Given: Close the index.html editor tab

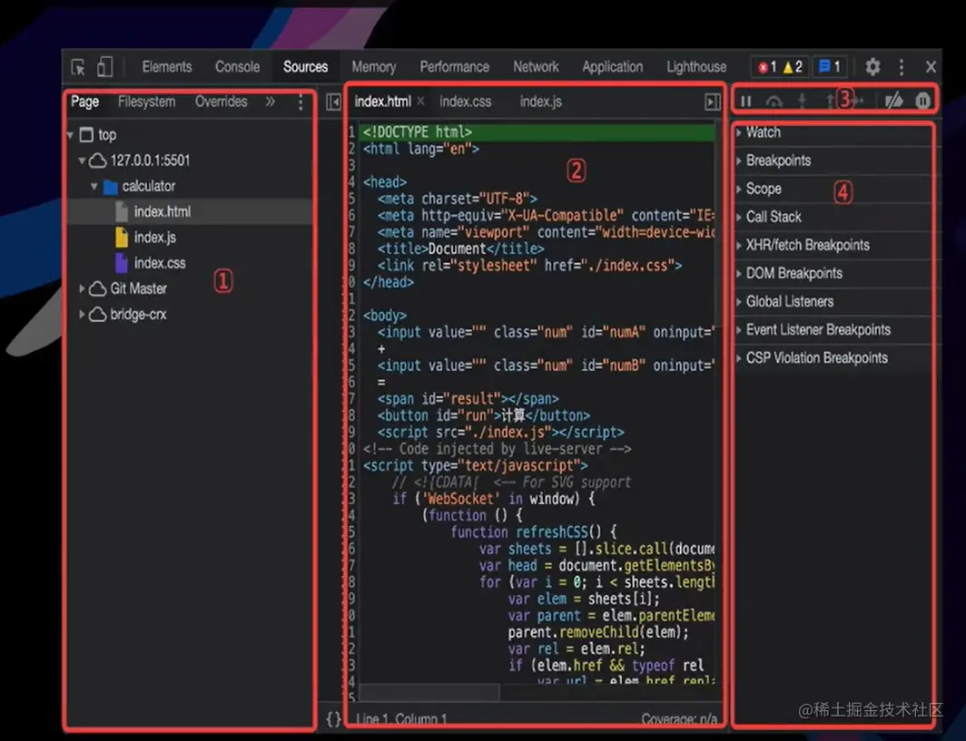Looking at the screenshot, I should coord(420,101).
